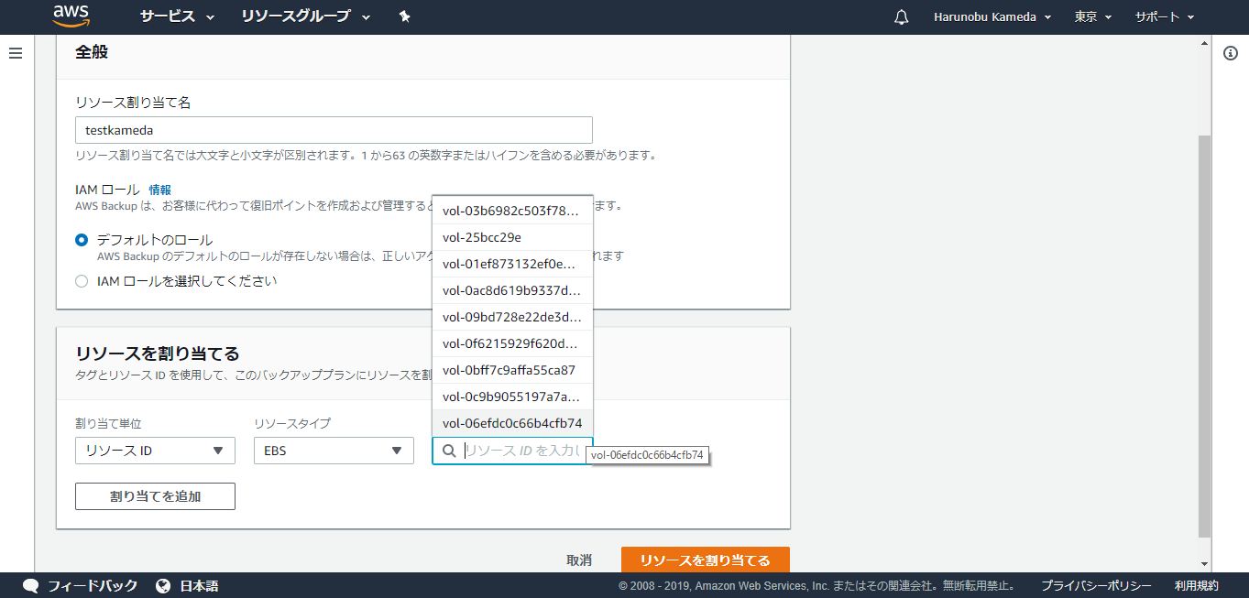Click the magnifier icon in the resource ID search

click(449, 451)
